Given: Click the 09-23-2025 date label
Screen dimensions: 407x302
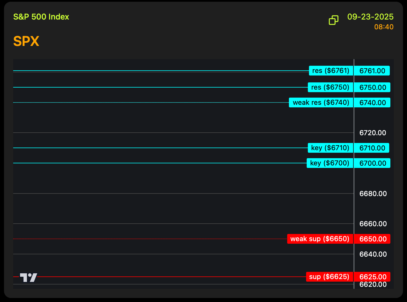Looking at the screenshot, I should pos(370,17).
